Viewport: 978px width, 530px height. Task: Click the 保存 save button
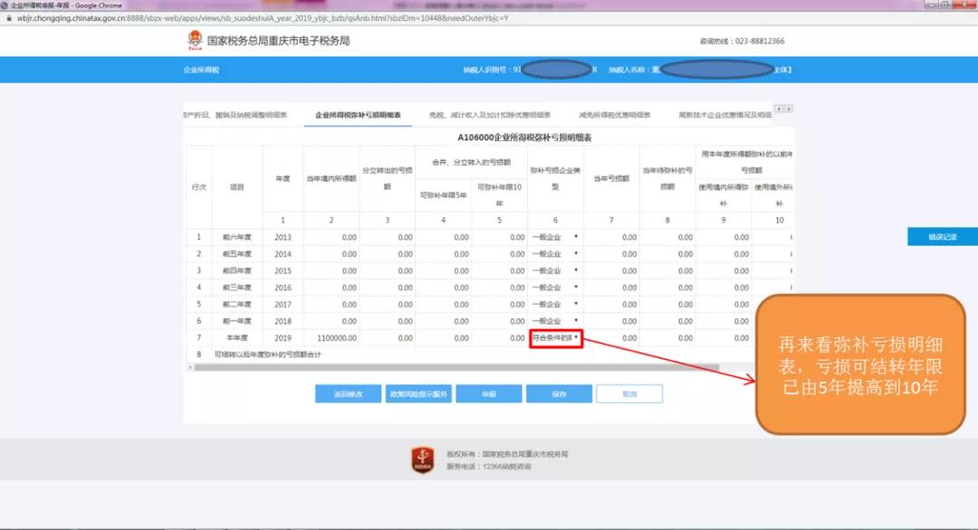coord(559,394)
